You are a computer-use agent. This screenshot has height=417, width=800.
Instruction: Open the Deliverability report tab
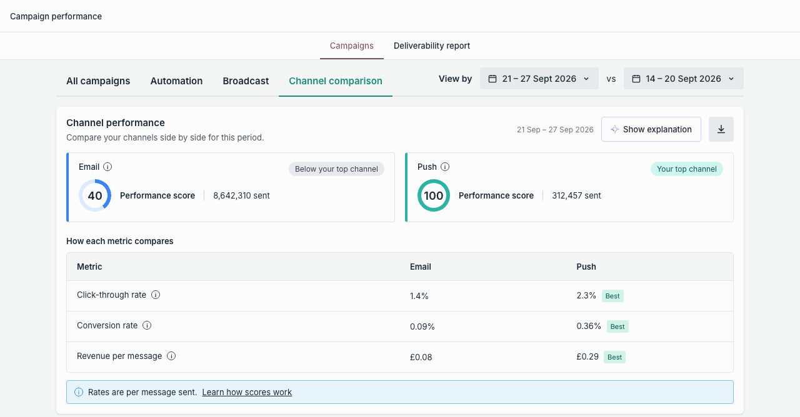click(x=432, y=46)
